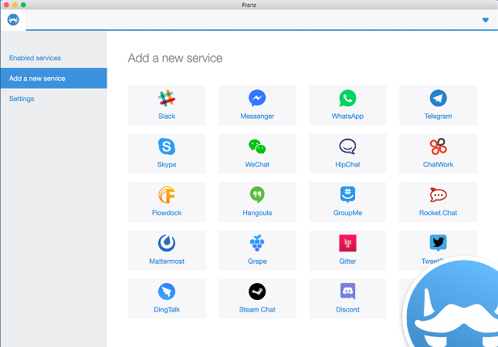Viewport: 498px width, 347px height.
Task: Add the Grape service
Action: 257,251
